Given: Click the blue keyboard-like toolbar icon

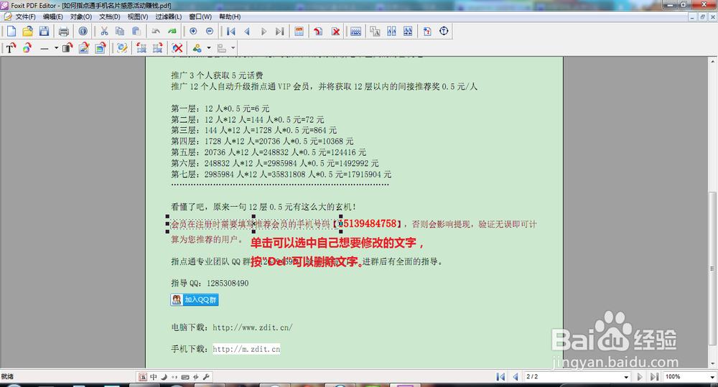Looking at the screenshot, I should pyautogui.click(x=356, y=31).
